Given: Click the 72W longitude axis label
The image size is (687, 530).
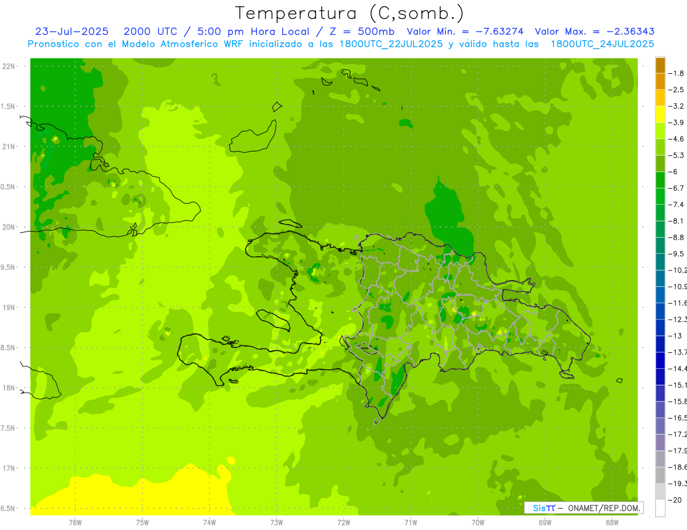Looking at the screenshot, I should pyautogui.click(x=343, y=522).
